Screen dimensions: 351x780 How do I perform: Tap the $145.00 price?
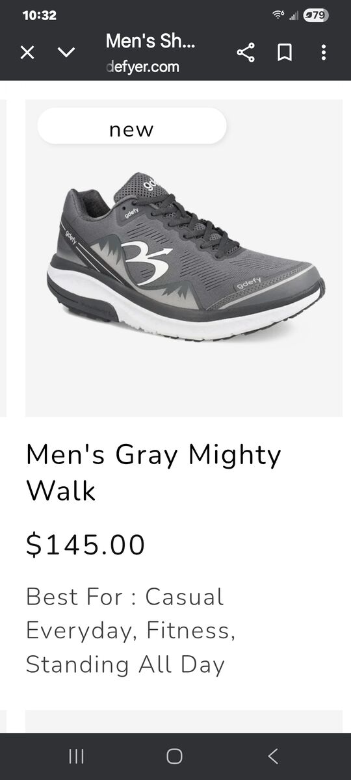(86, 545)
